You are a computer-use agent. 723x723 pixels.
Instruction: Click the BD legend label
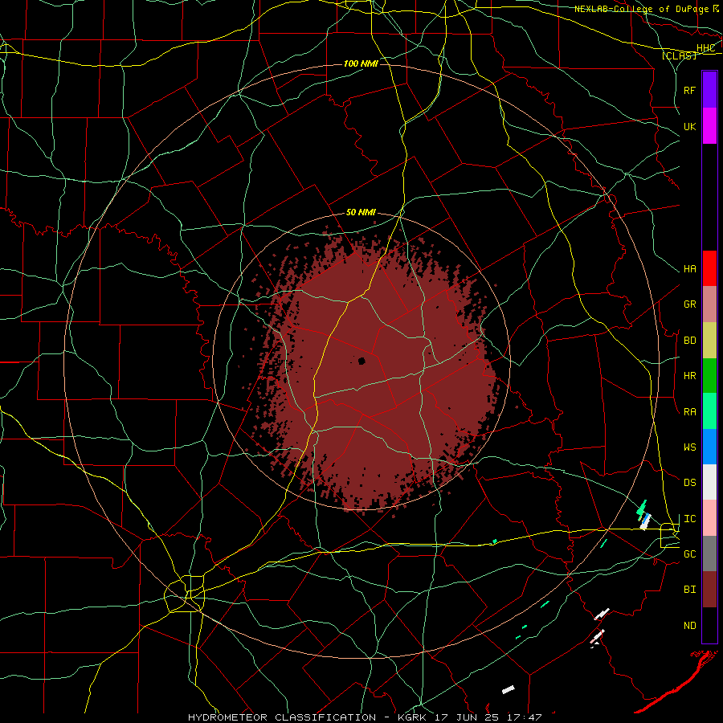coord(690,341)
